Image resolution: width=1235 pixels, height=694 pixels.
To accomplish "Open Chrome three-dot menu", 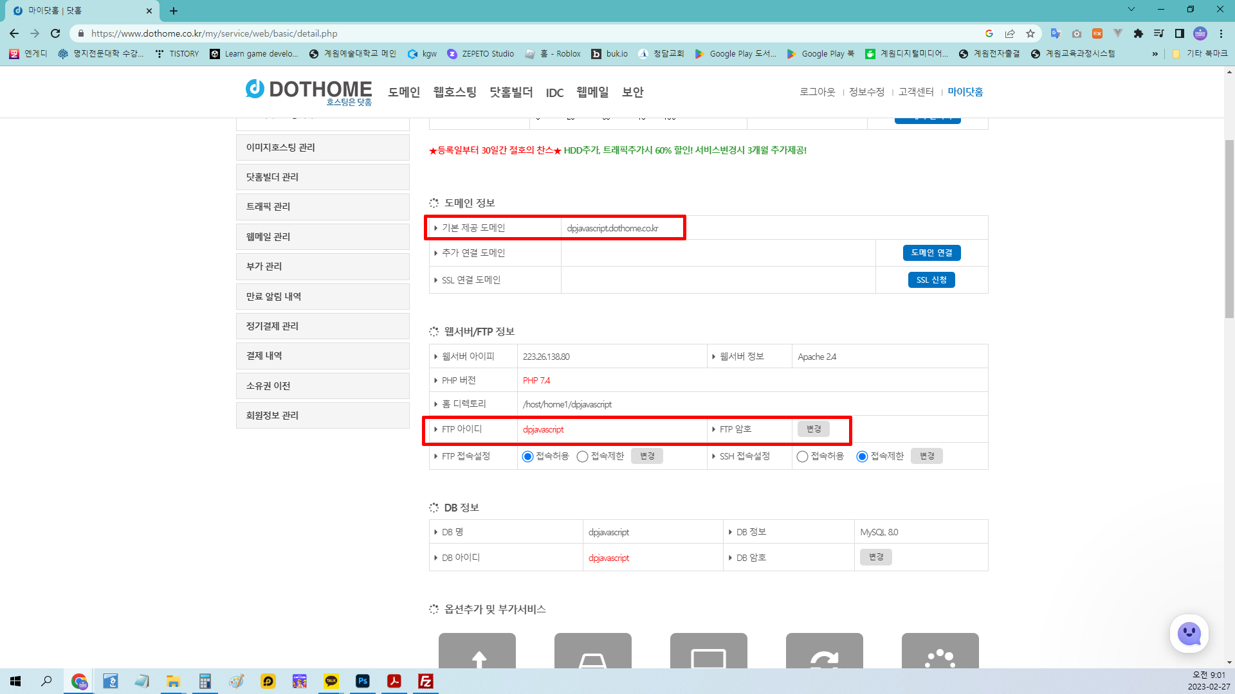I will [1221, 33].
